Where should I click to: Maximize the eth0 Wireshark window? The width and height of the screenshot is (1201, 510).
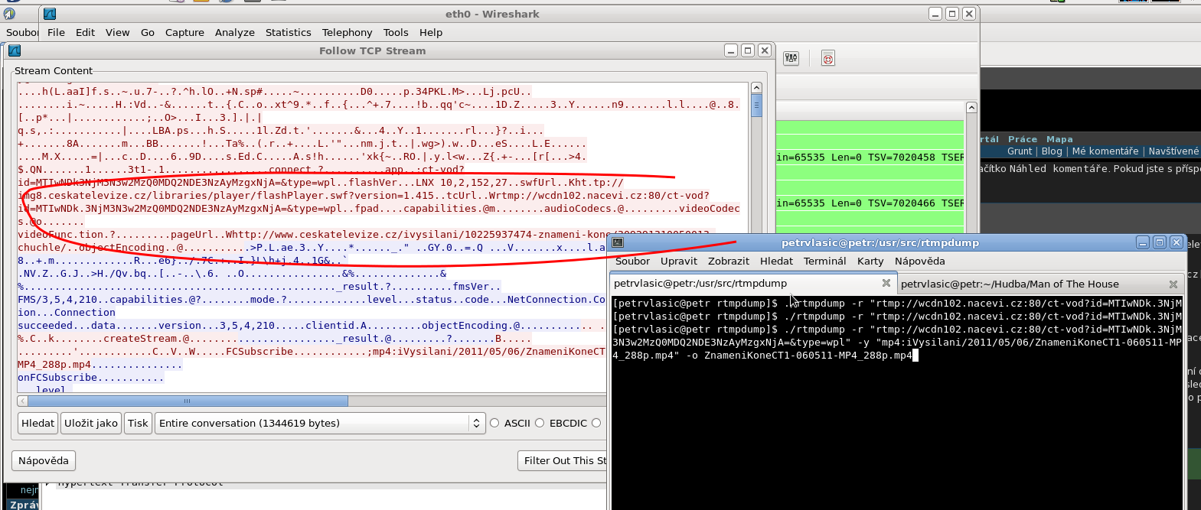pos(952,14)
